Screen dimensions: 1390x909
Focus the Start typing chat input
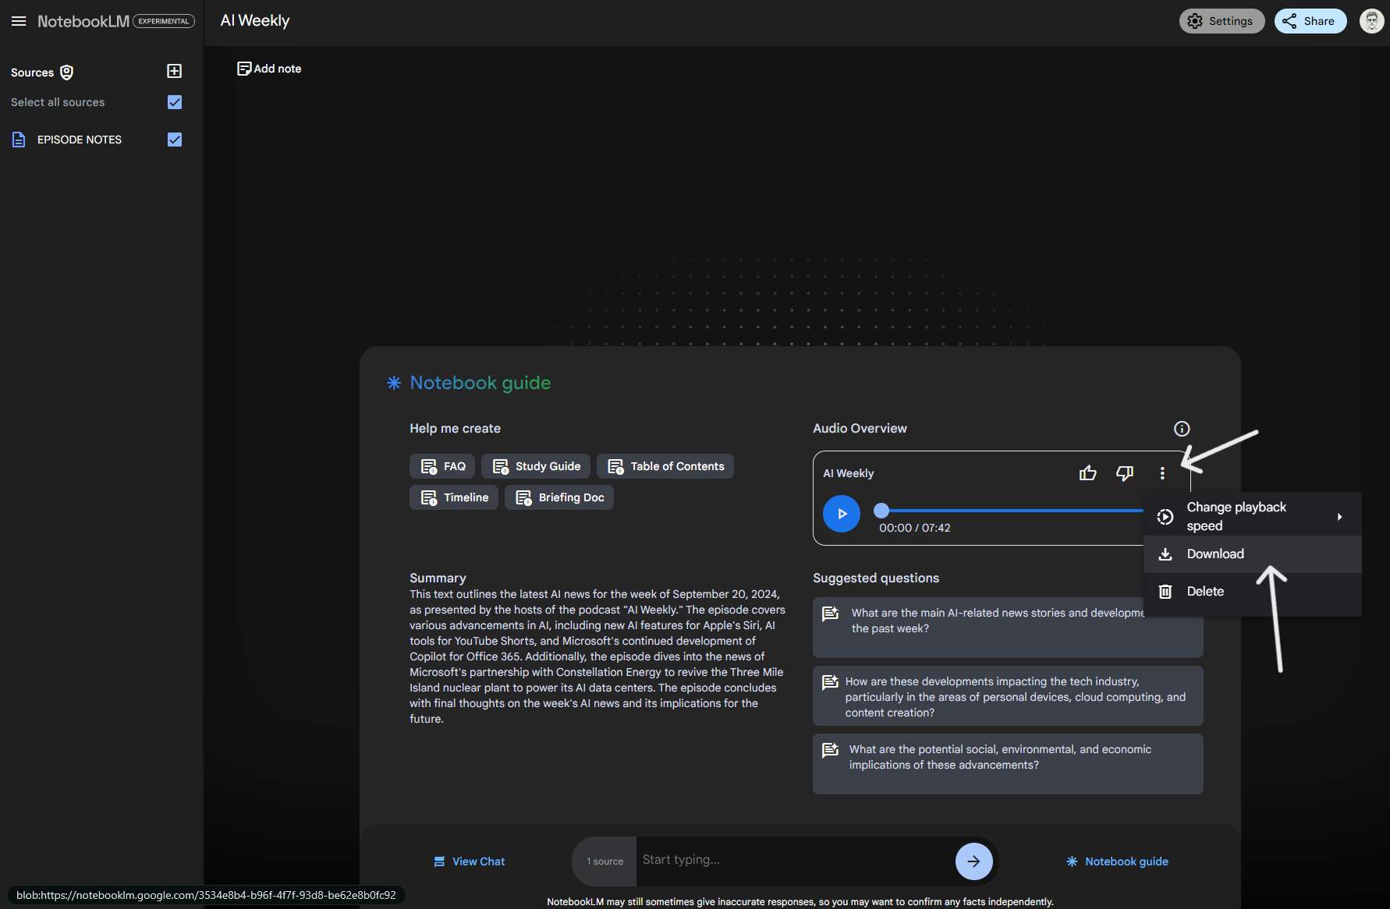click(794, 860)
